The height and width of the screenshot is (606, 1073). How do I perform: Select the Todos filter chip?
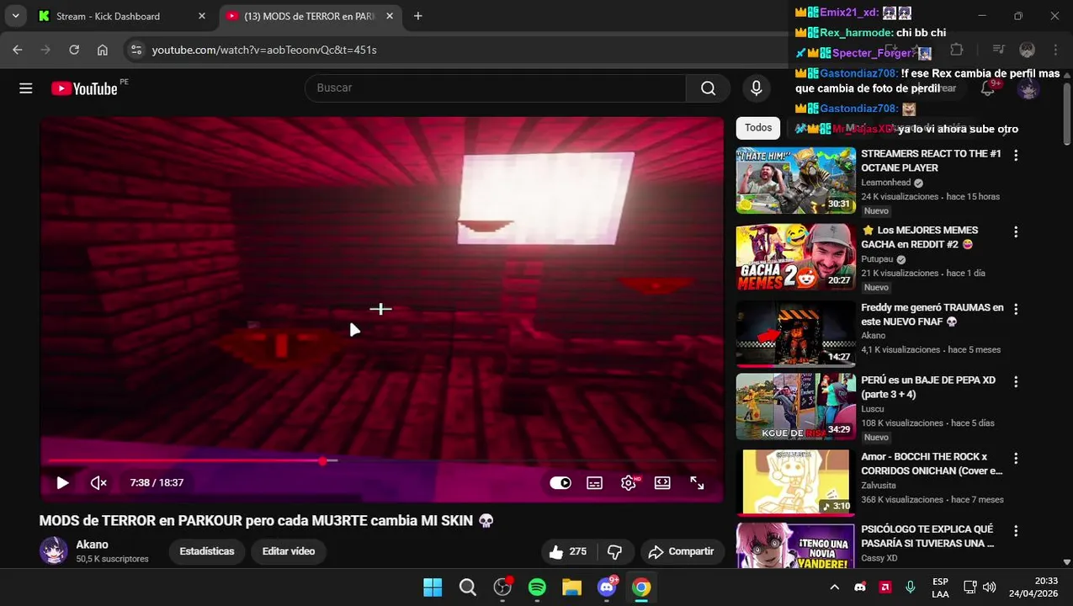tap(757, 128)
